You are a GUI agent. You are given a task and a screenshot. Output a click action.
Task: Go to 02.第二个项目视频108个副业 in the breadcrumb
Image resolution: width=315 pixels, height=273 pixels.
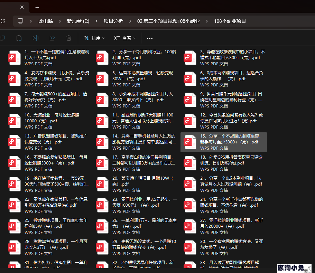168,21
